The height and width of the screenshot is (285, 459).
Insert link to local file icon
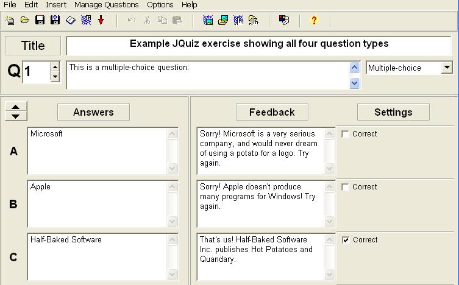(x=254, y=20)
